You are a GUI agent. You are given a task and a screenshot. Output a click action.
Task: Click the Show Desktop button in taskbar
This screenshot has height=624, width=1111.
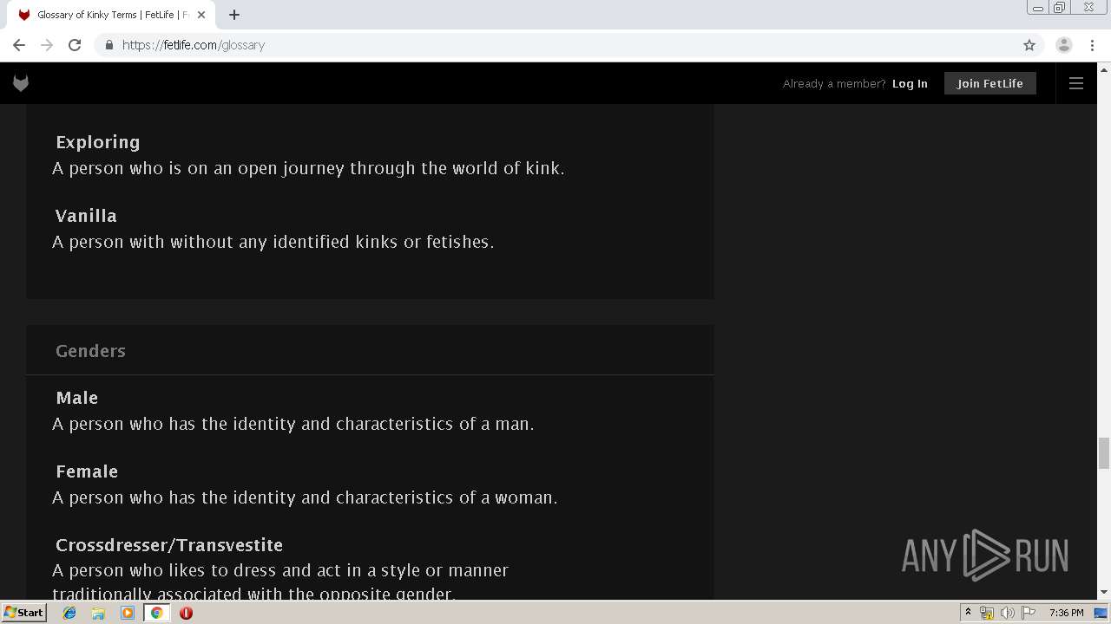tap(1102, 613)
